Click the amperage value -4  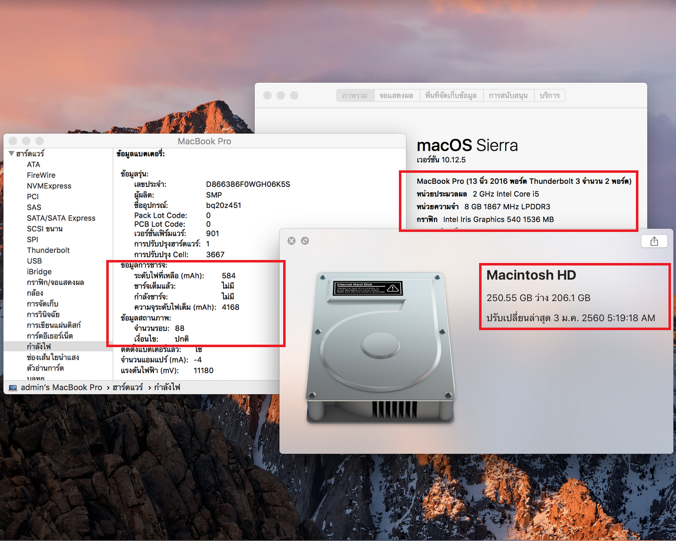pos(197,360)
